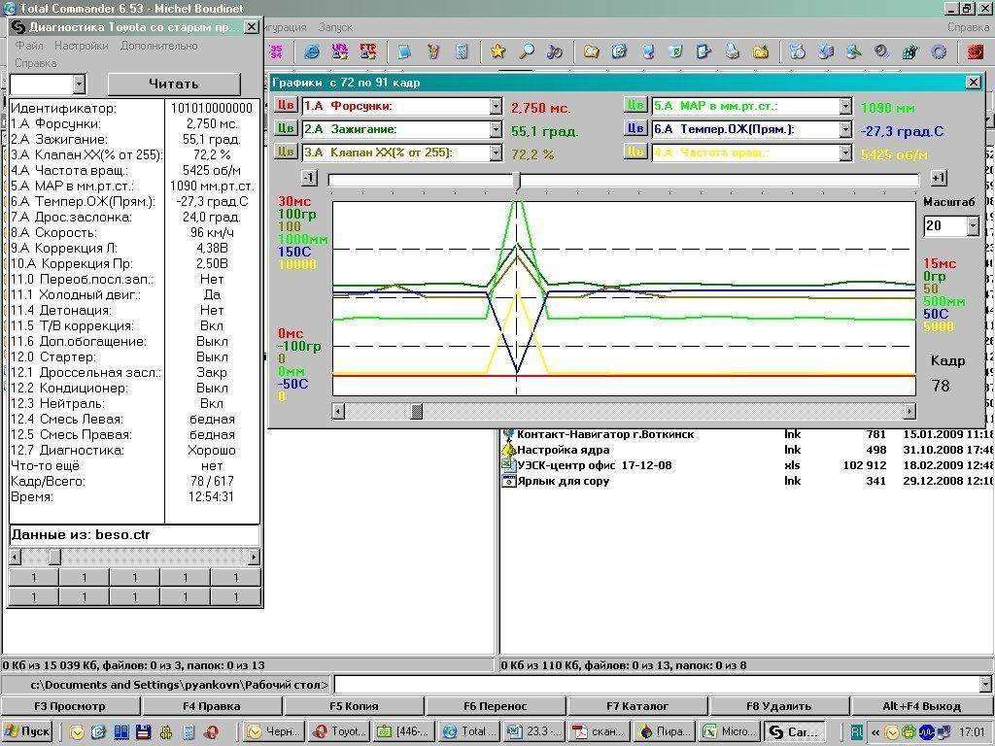Image resolution: width=995 pixels, height=746 pixels.
Task: Click the +1 frame step button
Action: click(938, 178)
